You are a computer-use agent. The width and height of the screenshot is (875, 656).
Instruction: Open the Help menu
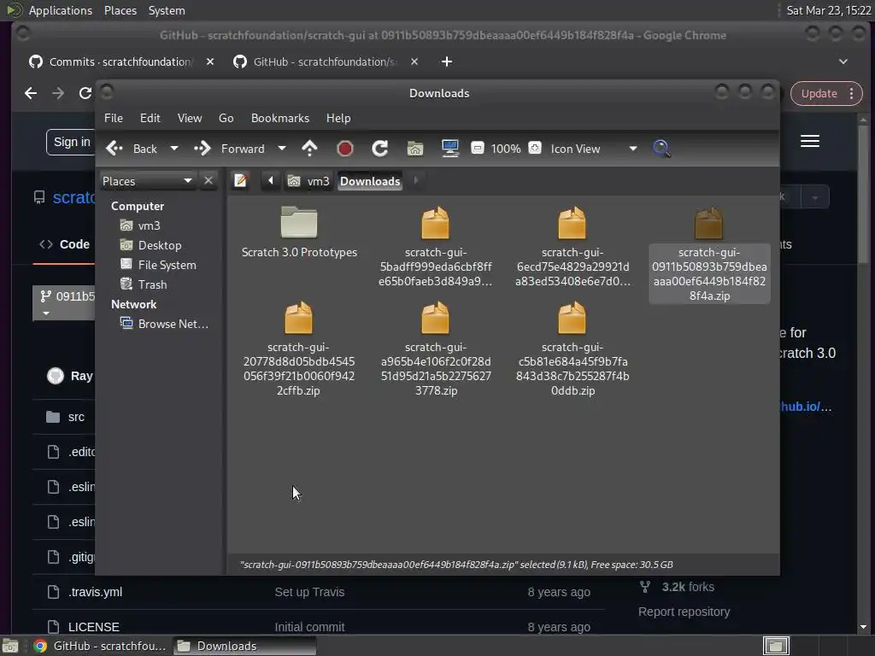pyautogui.click(x=338, y=118)
